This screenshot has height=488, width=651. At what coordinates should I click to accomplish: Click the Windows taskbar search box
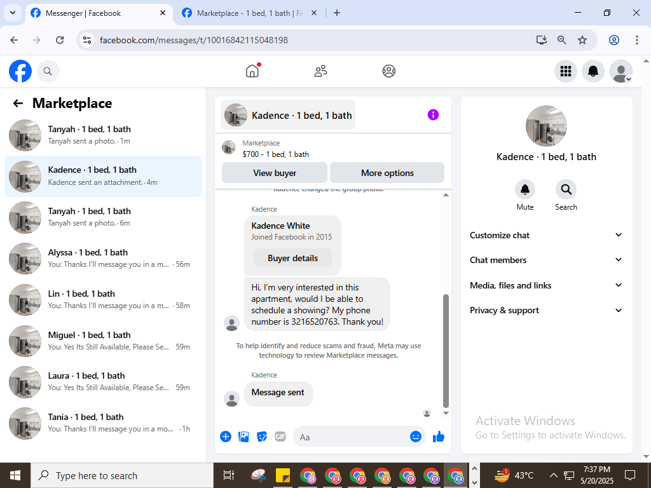coord(122,475)
